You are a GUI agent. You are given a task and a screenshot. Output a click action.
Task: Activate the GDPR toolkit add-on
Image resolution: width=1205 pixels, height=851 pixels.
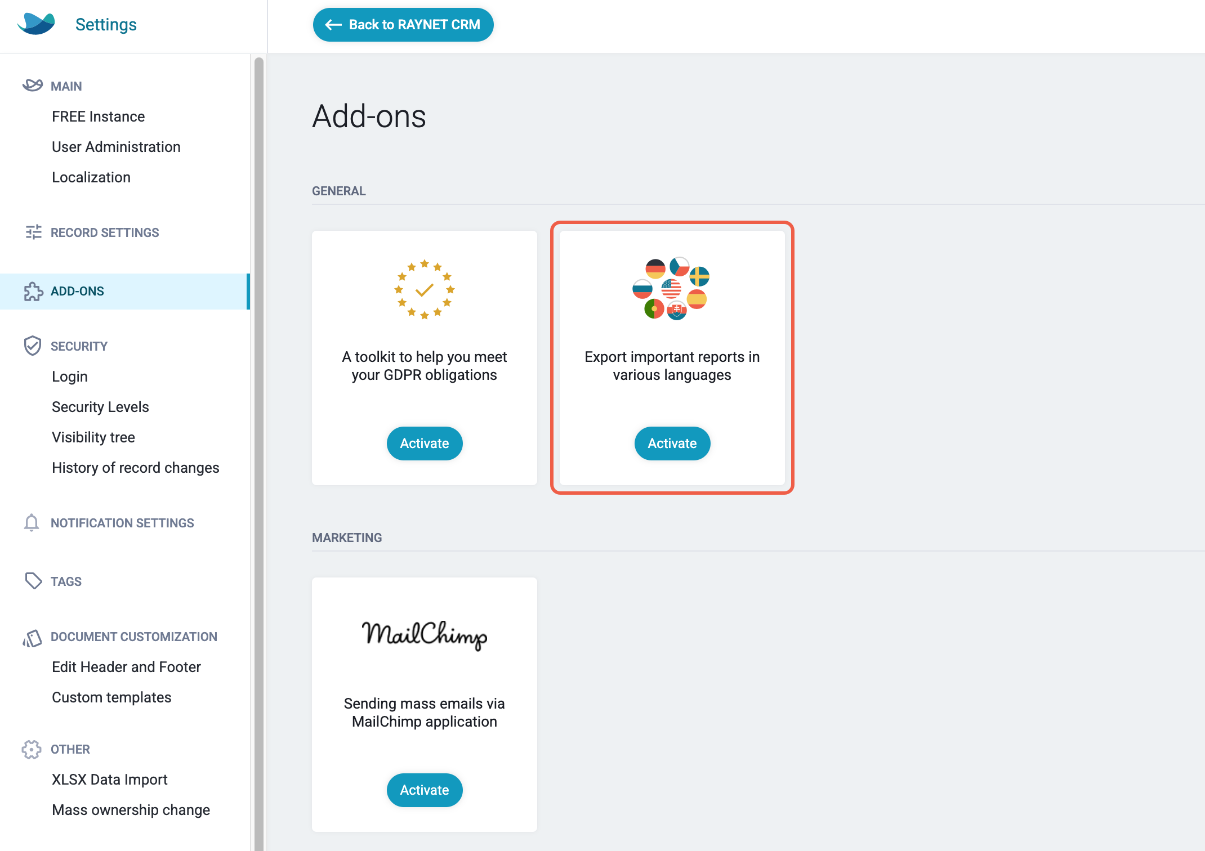tap(425, 444)
